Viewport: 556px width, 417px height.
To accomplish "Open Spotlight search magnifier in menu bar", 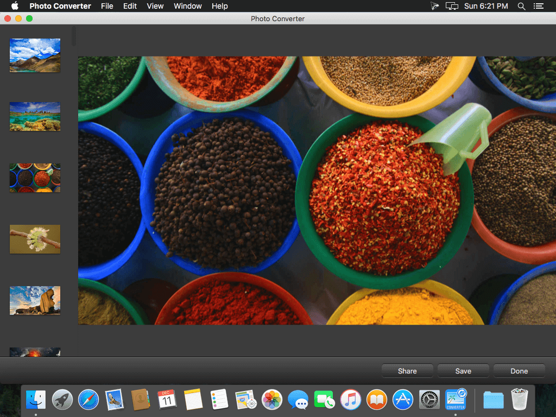I will [x=521, y=6].
